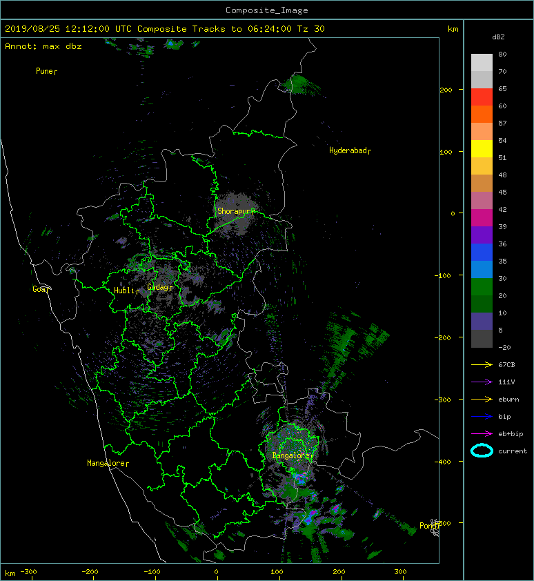Click the 0 tick on the horizontal axis
Viewport: 534px width, 581px height.
click(x=216, y=572)
